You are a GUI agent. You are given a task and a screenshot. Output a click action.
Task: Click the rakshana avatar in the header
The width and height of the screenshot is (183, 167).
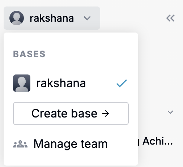17,18
